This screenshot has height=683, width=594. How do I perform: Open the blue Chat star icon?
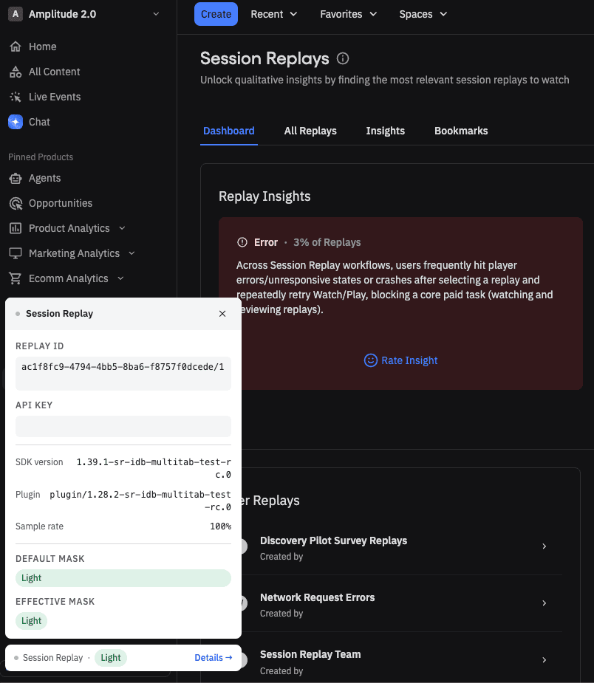(x=16, y=122)
